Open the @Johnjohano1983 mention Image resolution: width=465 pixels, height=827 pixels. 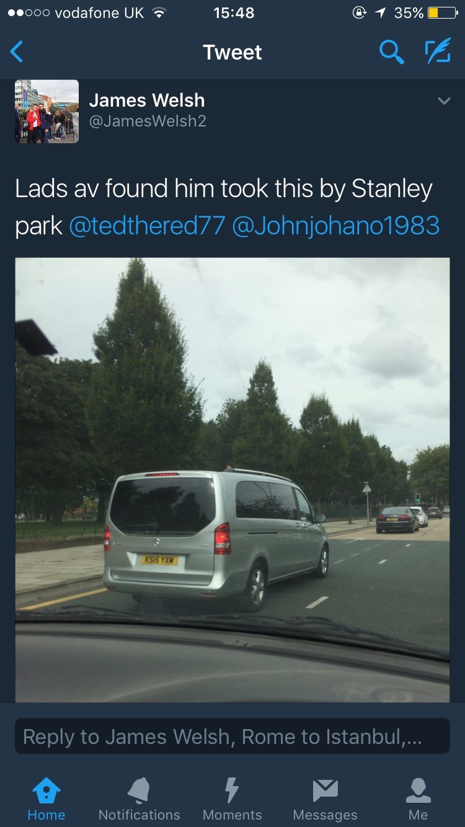click(x=335, y=226)
